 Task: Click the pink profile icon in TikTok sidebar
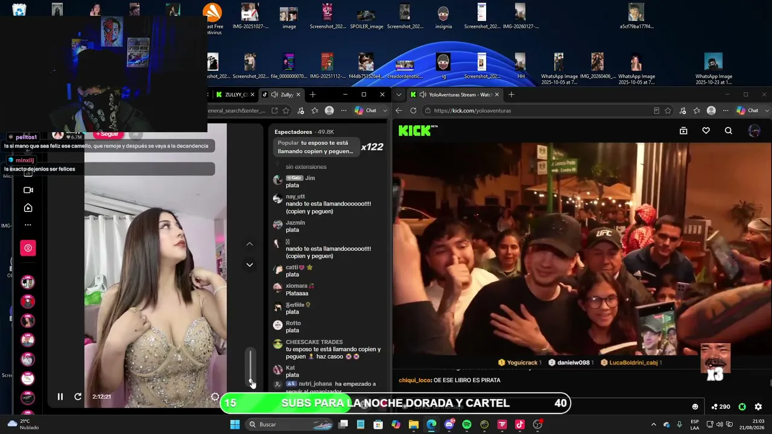(28, 248)
